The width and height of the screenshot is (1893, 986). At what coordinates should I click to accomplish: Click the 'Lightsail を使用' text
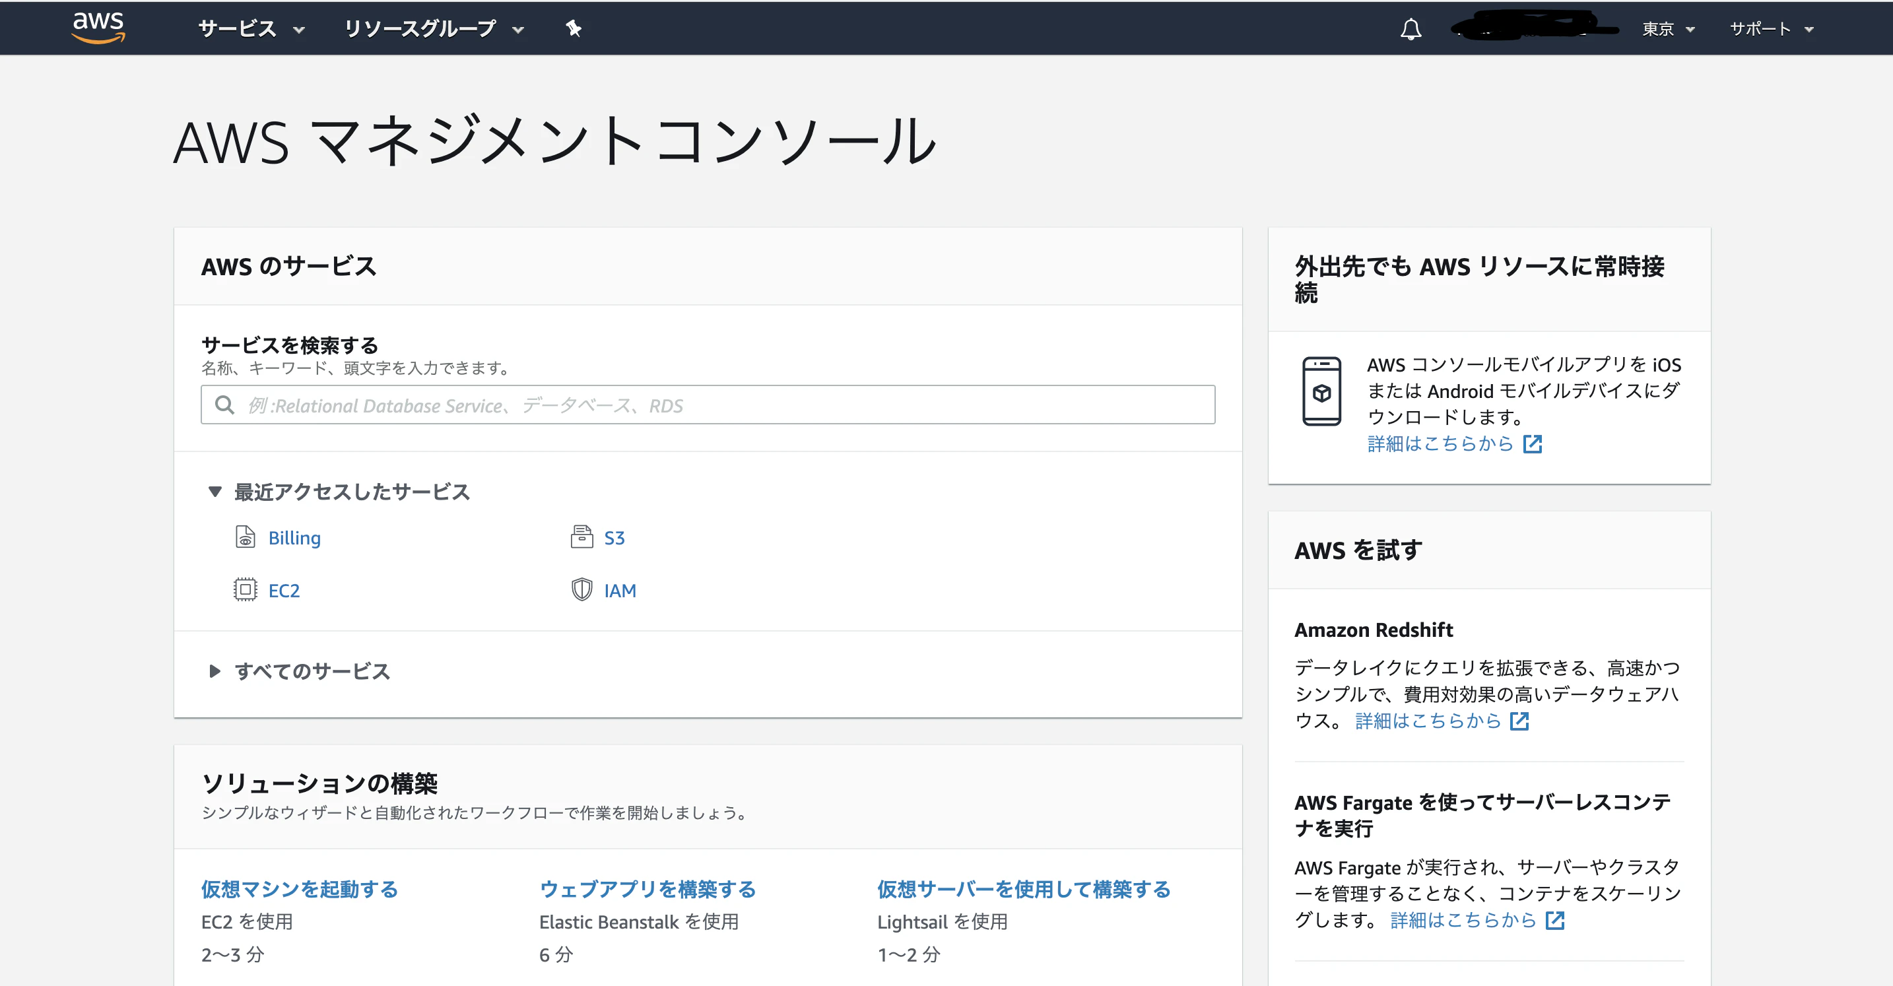942,922
